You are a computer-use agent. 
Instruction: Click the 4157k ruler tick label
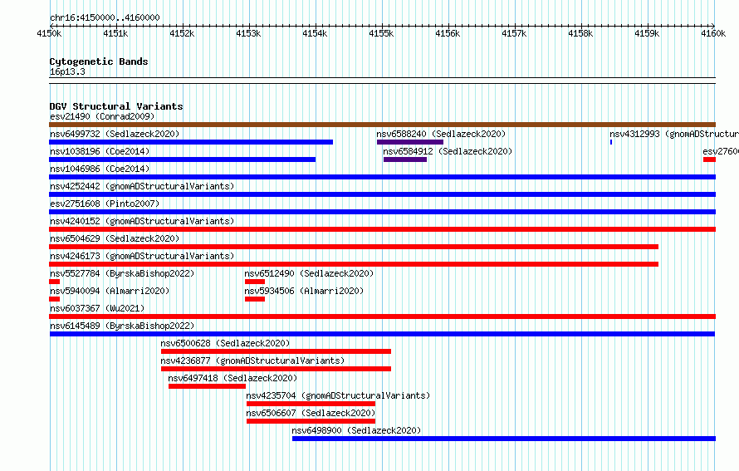click(514, 33)
